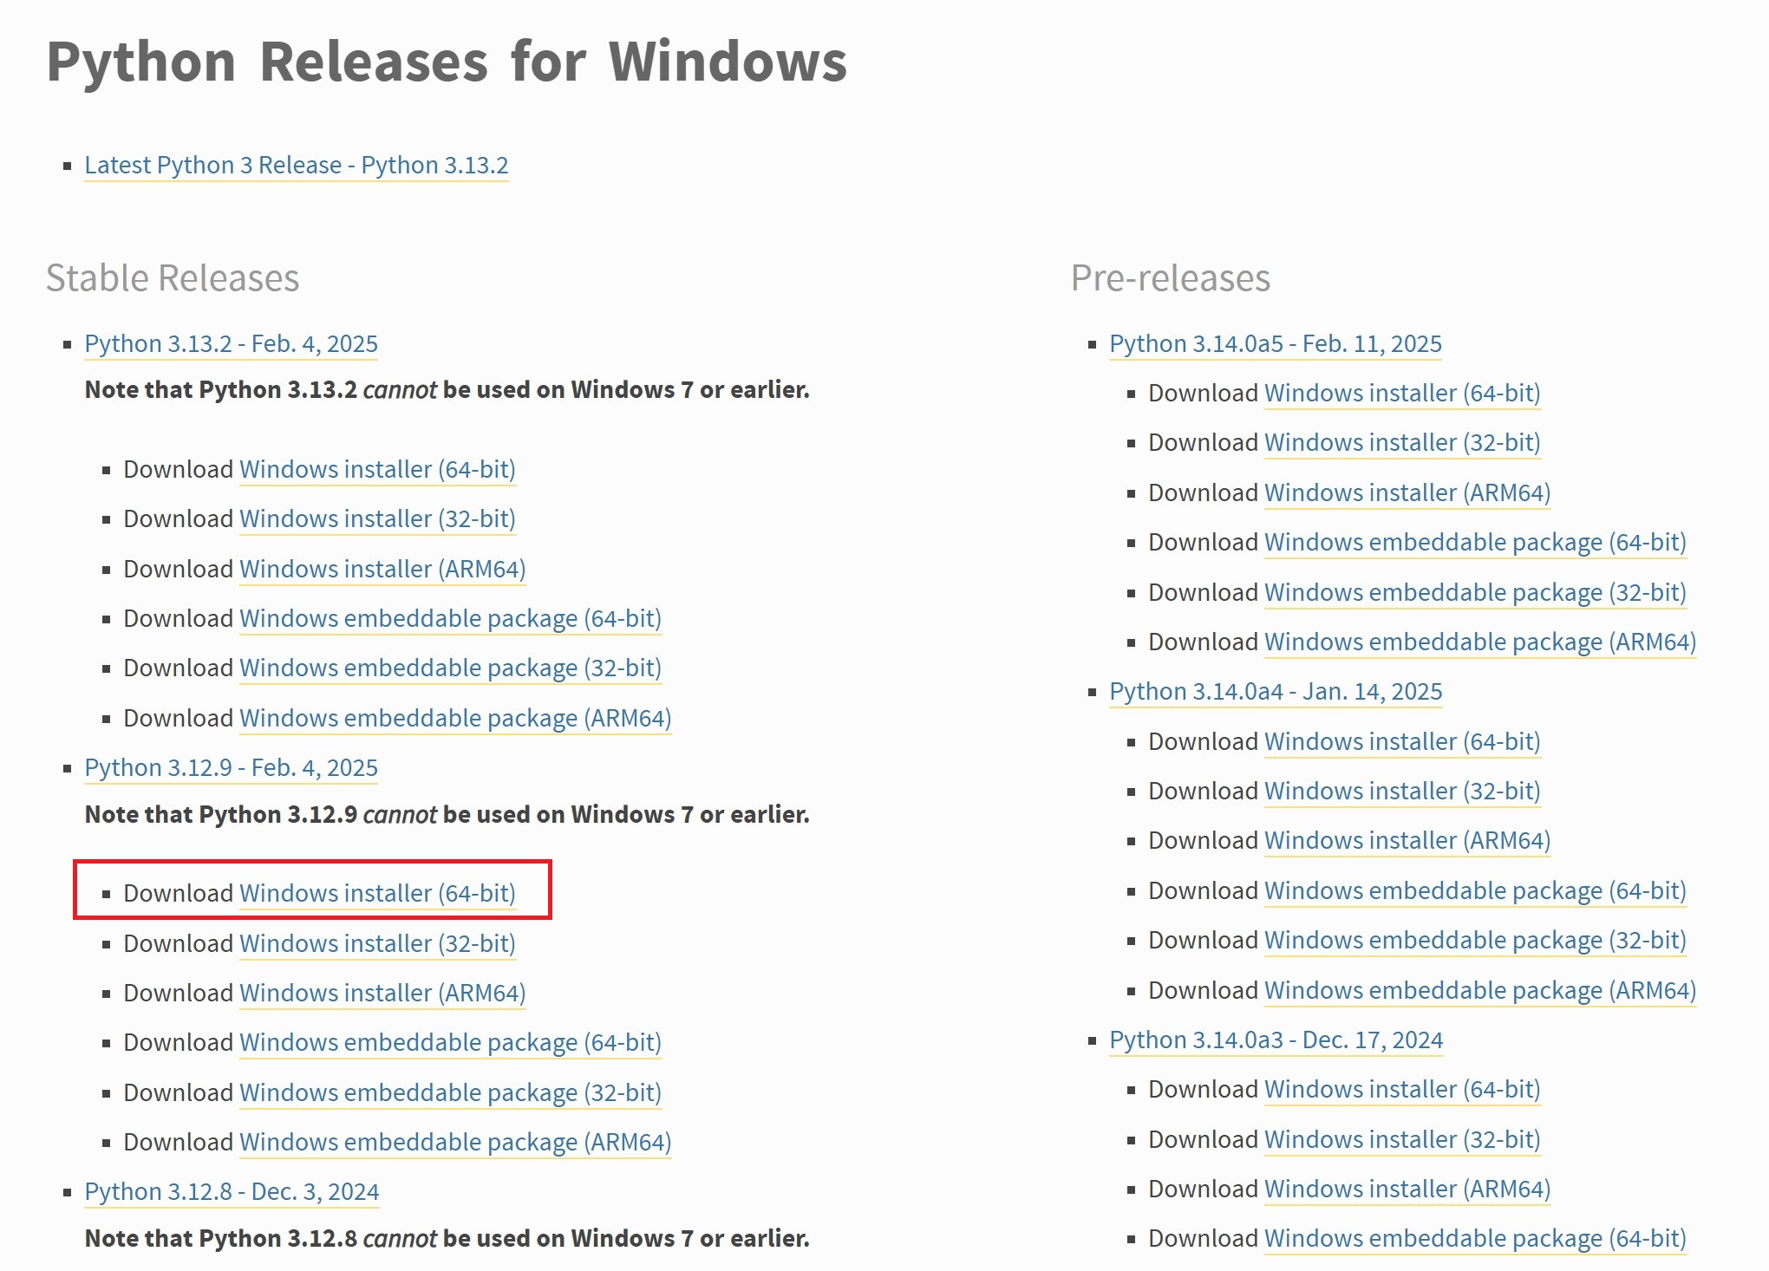The height and width of the screenshot is (1271, 1769).
Task: Open Python 3.14.0a4 - Jan. 14, 2025 pre-release
Action: coord(1276,691)
